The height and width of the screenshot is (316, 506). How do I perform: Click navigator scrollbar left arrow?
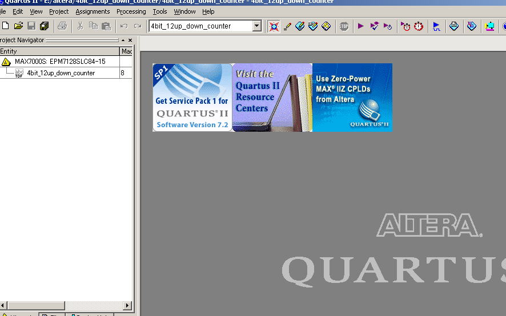[x=3, y=305]
